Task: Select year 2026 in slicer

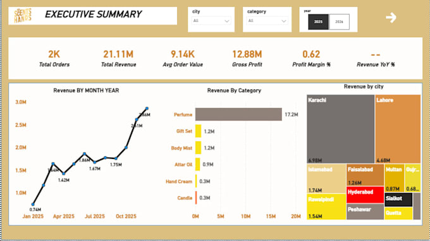Action: tap(339, 22)
